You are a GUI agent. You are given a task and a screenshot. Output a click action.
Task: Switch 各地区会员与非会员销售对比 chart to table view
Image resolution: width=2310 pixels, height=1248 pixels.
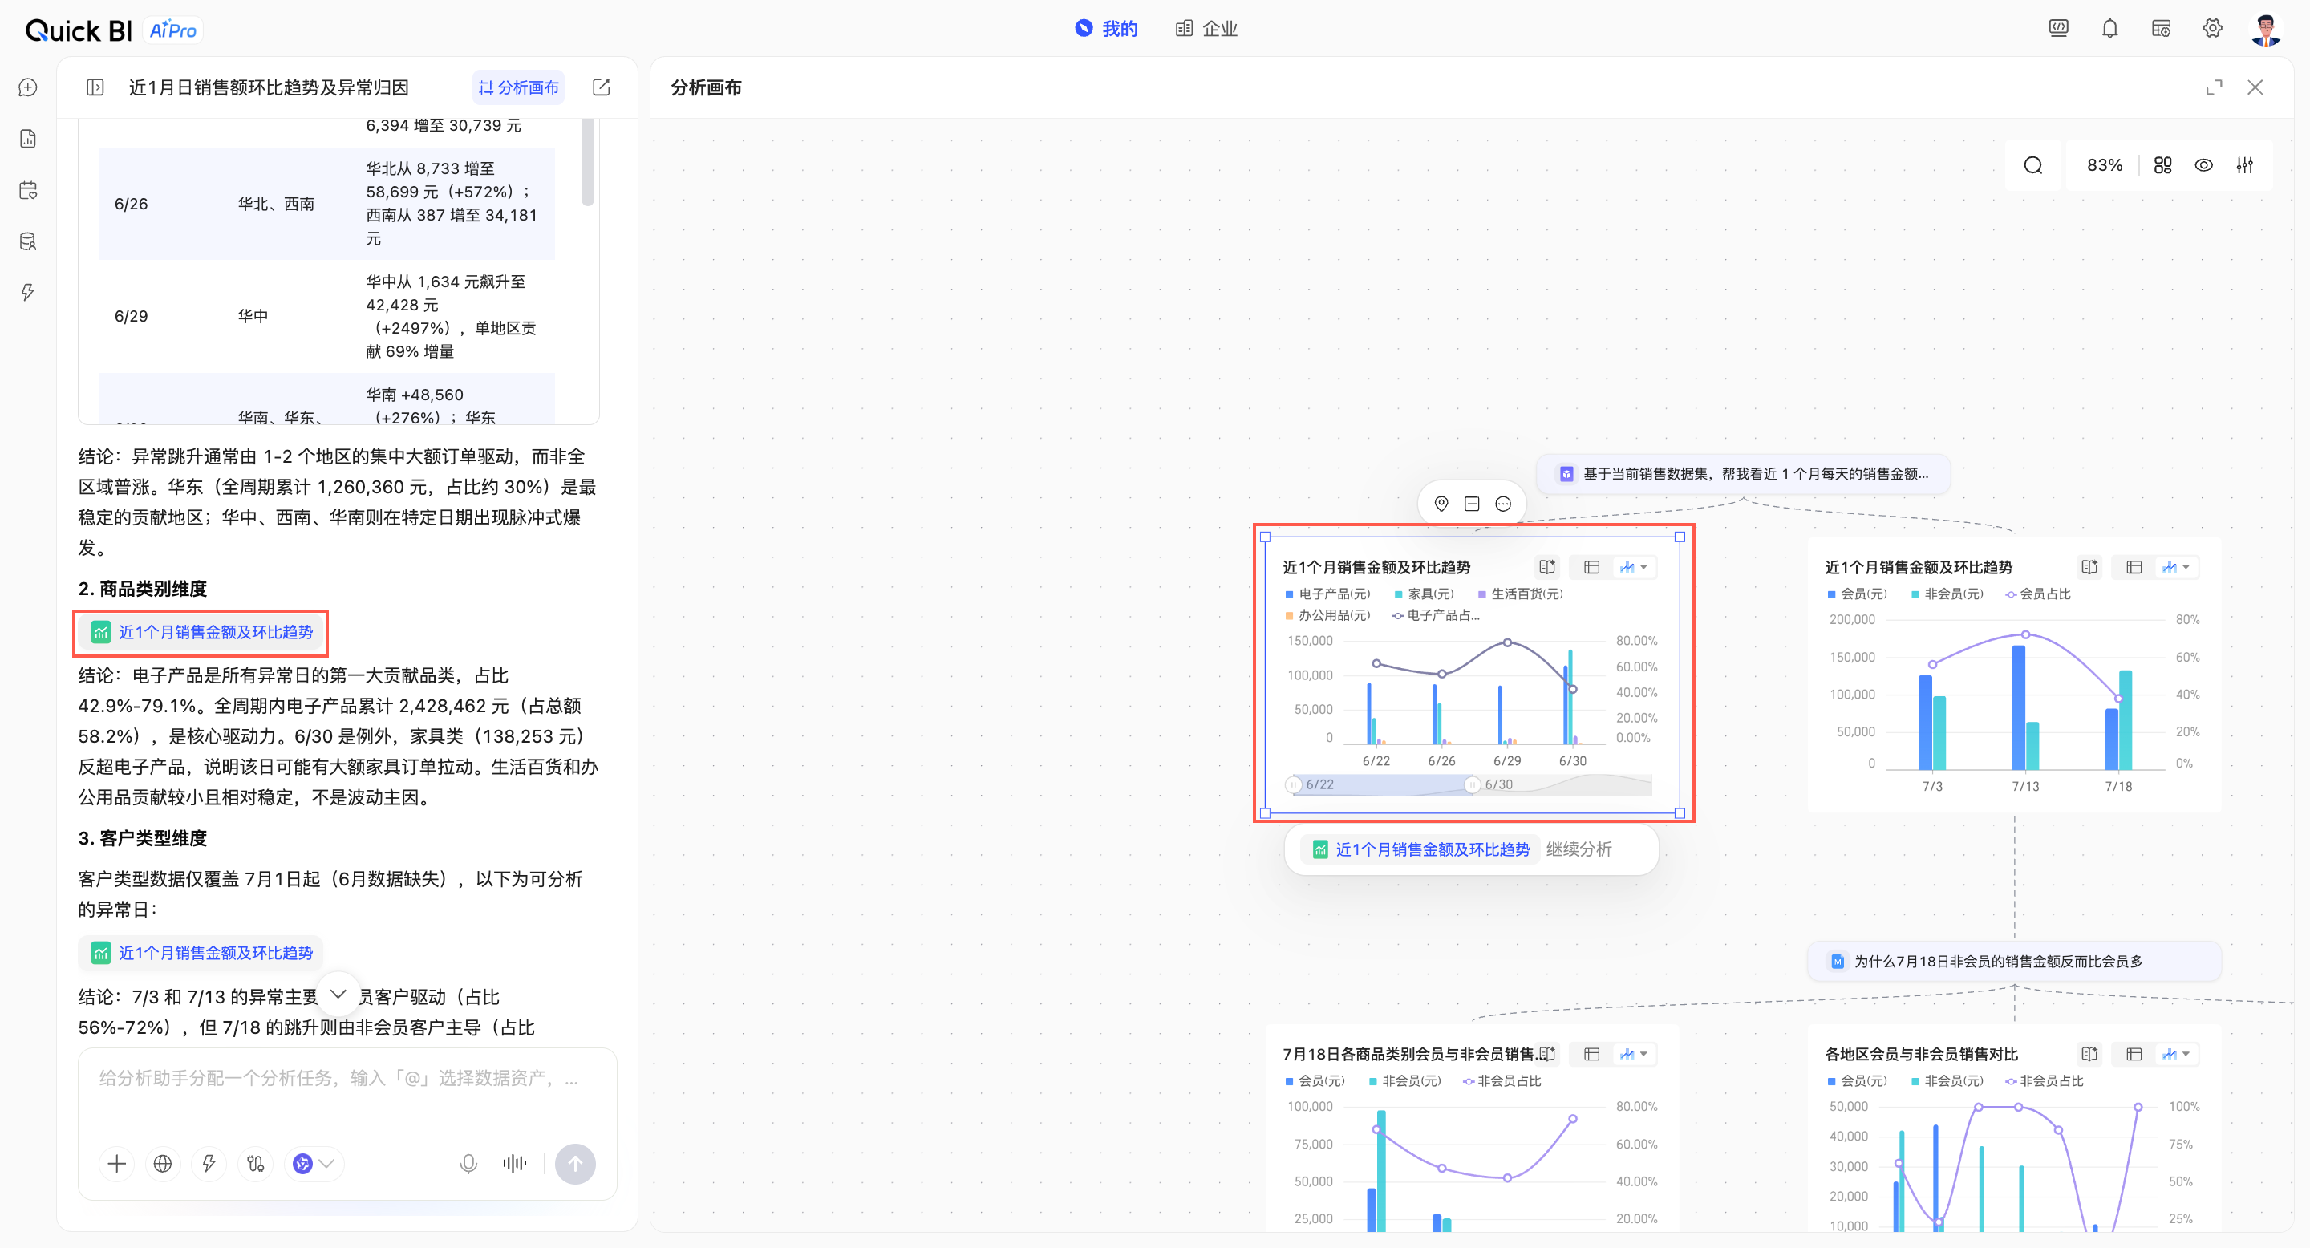pyautogui.click(x=2134, y=1053)
